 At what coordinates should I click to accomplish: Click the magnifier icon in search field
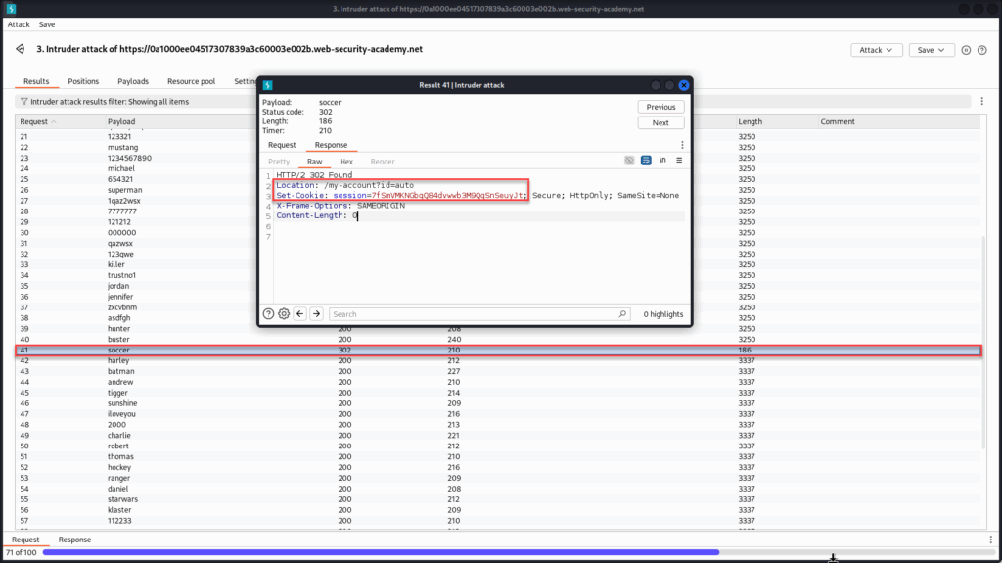pos(622,314)
